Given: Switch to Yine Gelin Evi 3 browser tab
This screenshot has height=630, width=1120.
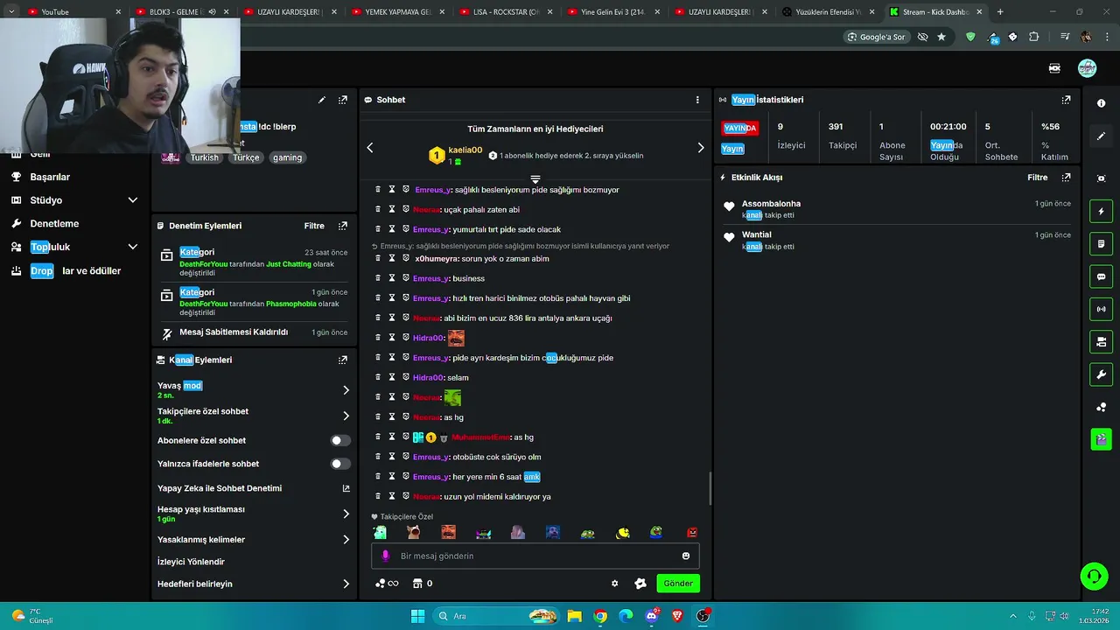Looking at the screenshot, I should [x=612, y=12].
